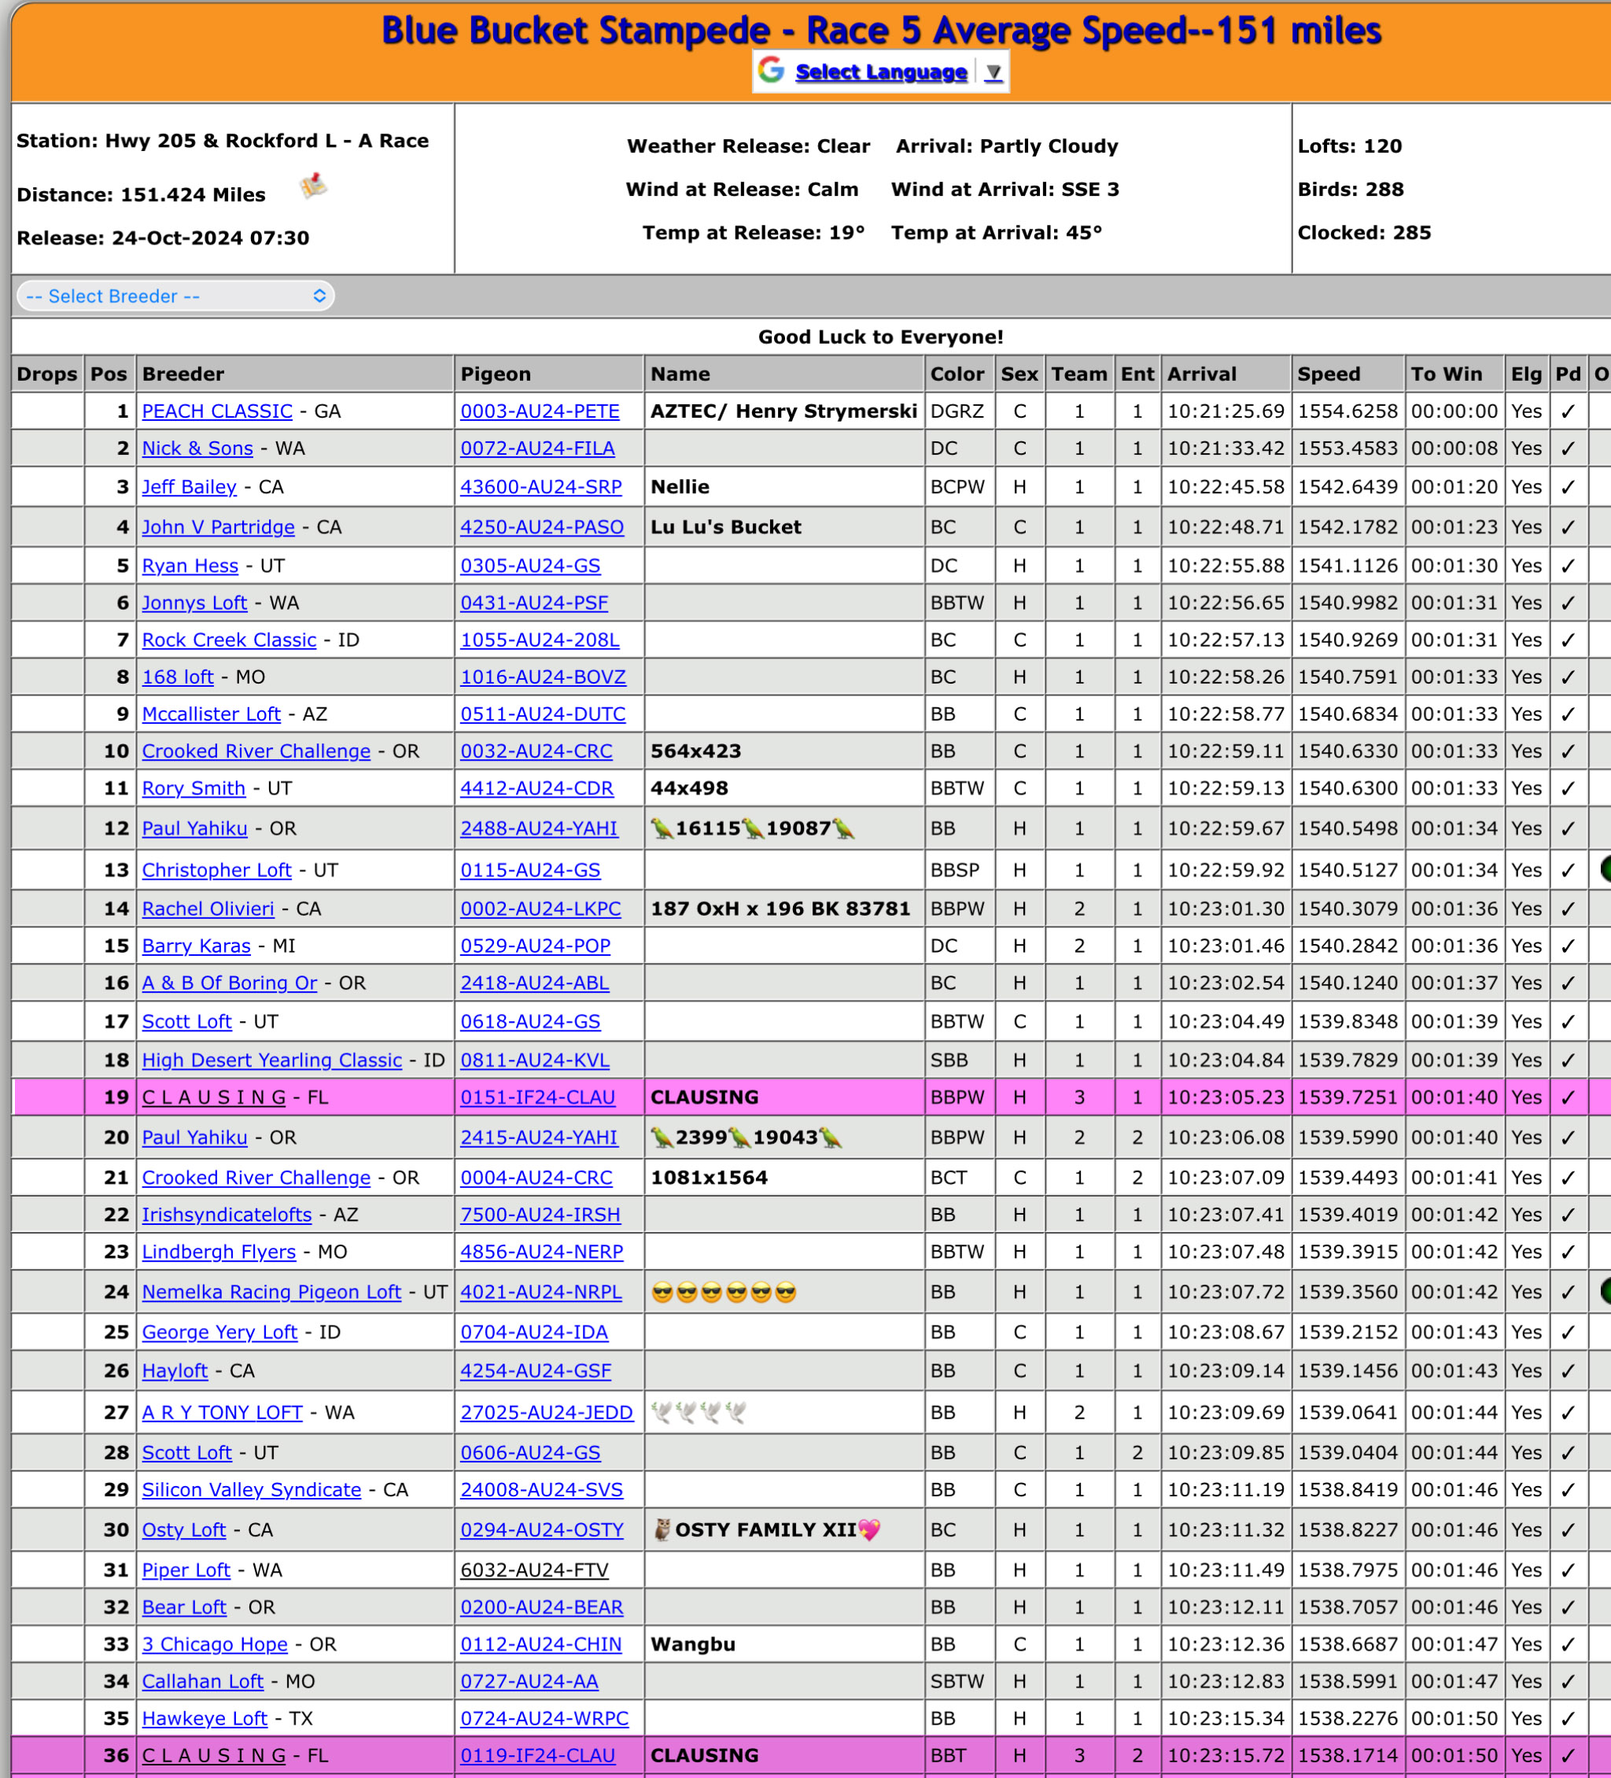This screenshot has height=1778, width=1611.
Task: Click the paid checkmark for PEACH CLASSIC row
Action: (x=1568, y=412)
